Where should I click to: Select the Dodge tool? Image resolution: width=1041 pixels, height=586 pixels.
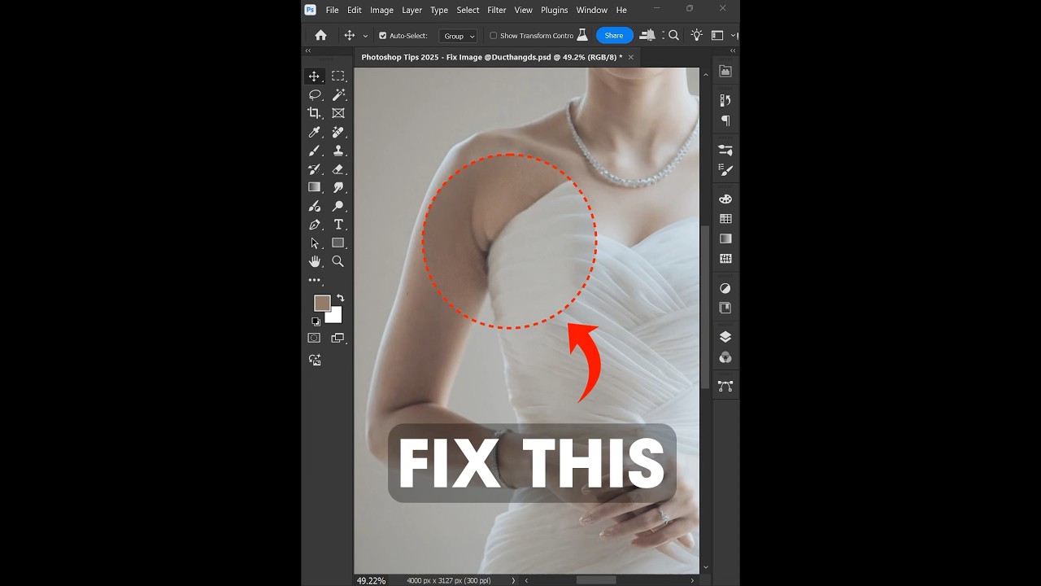pos(338,206)
